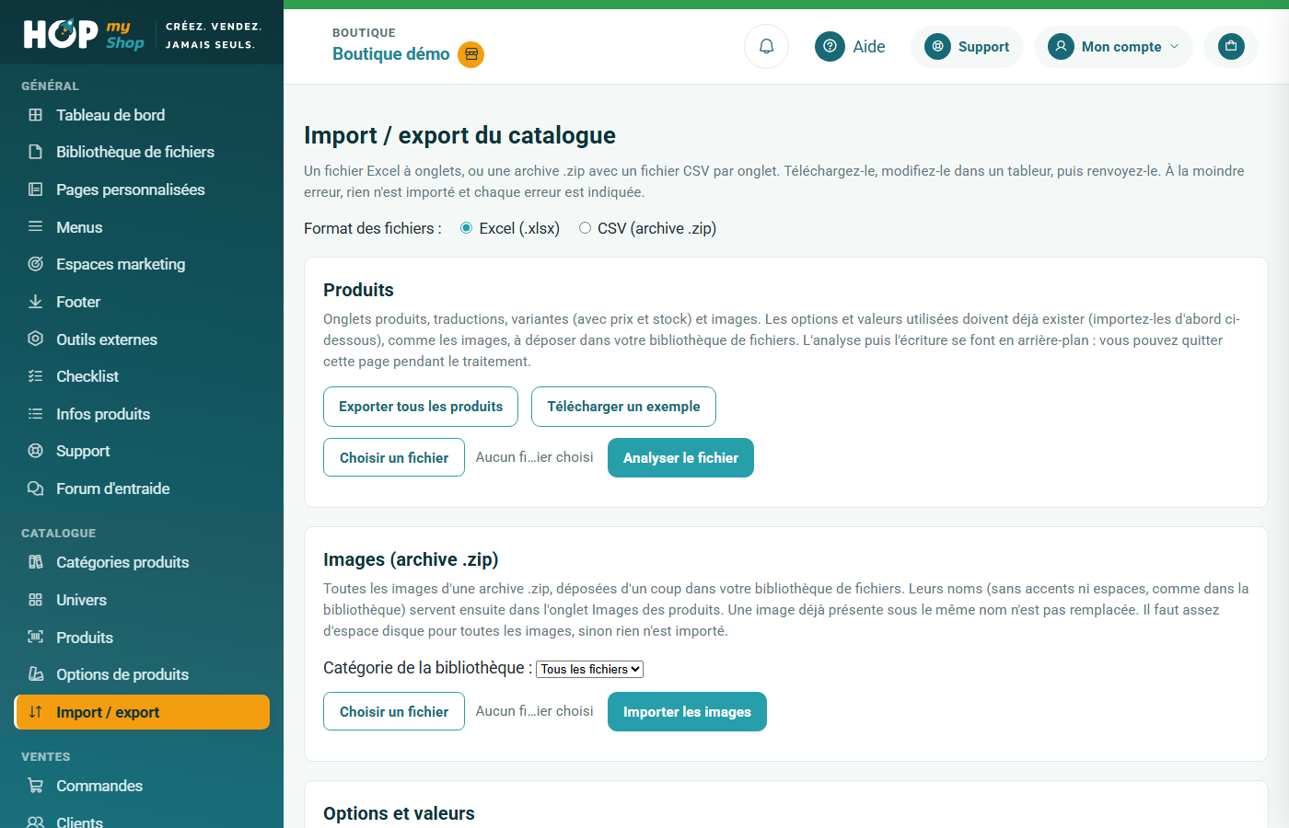
Task: Click Exporter tous les produits button
Action: pos(421,407)
